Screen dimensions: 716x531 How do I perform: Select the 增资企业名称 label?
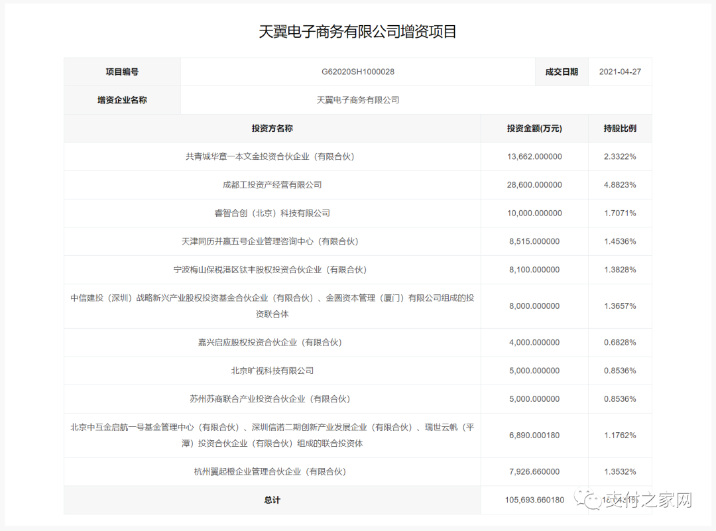pyautogui.click(x=122, y=100)
